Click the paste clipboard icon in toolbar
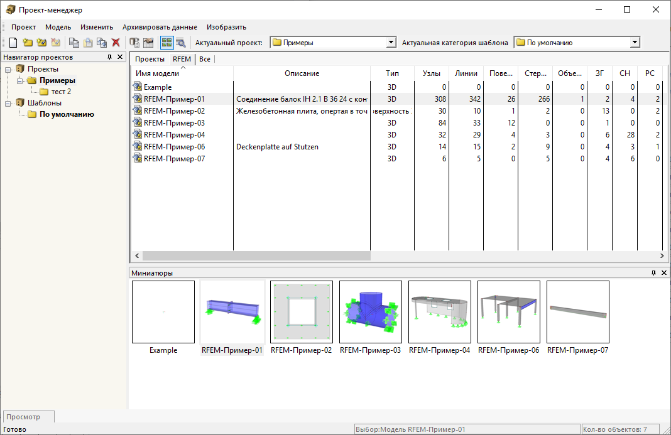Viewport: 671px width, 435px height. click(88, 42)
